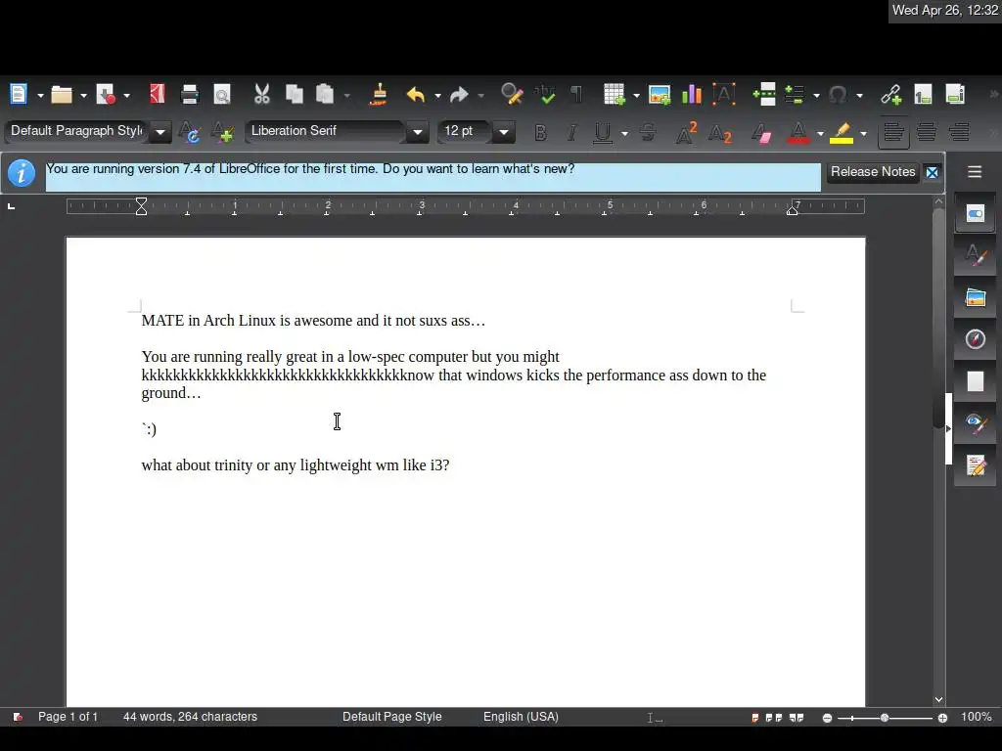This screenshot has height=751, width=1002.
Task: Expand the underline style dropdown arrow
Action: tap(624, 133)
